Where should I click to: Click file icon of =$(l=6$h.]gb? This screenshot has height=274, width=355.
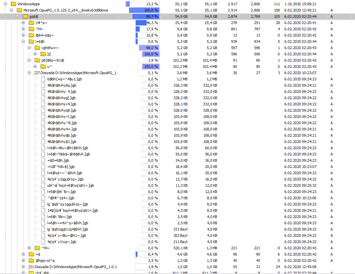pyautogui.click(x=43, y=160)
